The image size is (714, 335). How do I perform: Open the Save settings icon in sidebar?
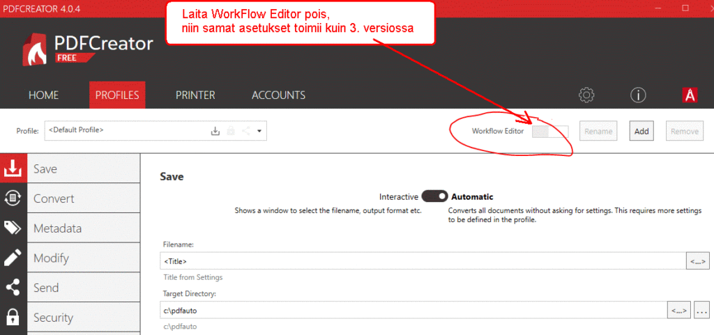tap(13, 169)
